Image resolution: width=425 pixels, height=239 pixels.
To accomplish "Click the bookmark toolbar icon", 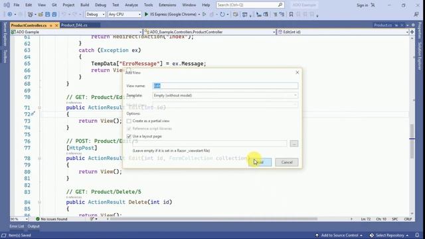I will (x=291, y=15).
